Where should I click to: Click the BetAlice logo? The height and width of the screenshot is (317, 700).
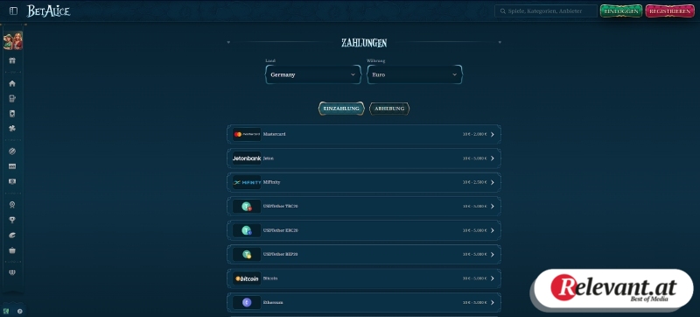(x=48, y=11)
